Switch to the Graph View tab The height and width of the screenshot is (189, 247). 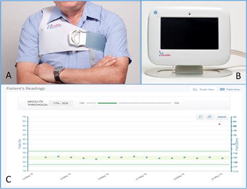click(x=203, y=90)
